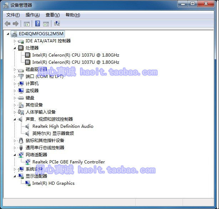Minimize the 设备管理器 window
The height and width of the screenshot is (209, 219).
(183, 4)
